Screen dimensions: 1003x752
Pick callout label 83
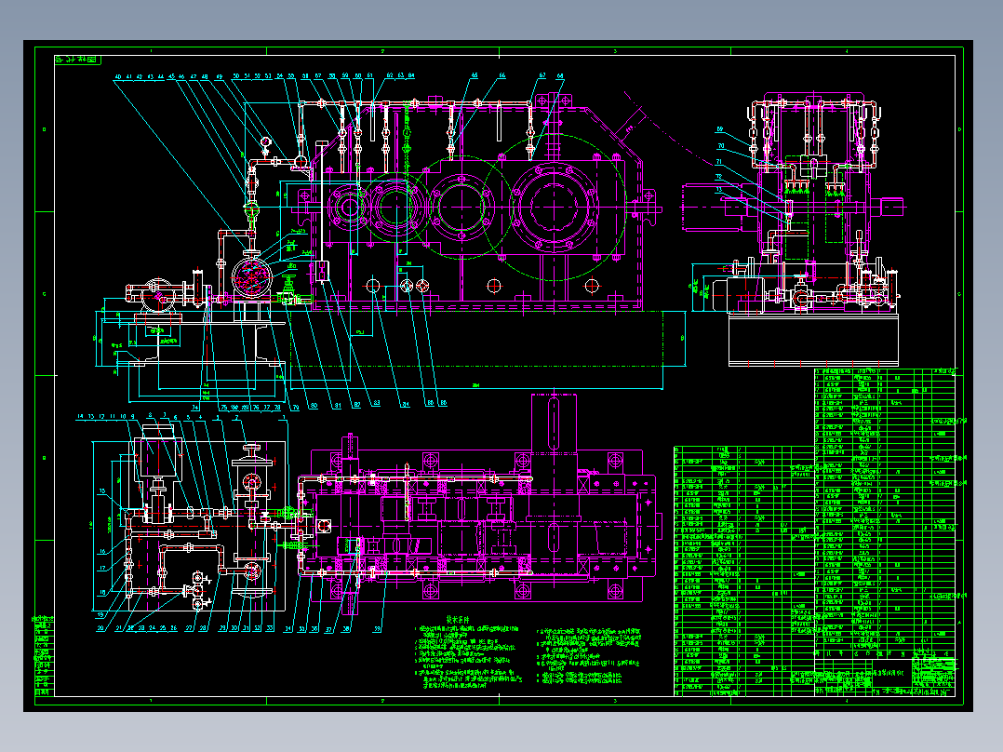377,403
